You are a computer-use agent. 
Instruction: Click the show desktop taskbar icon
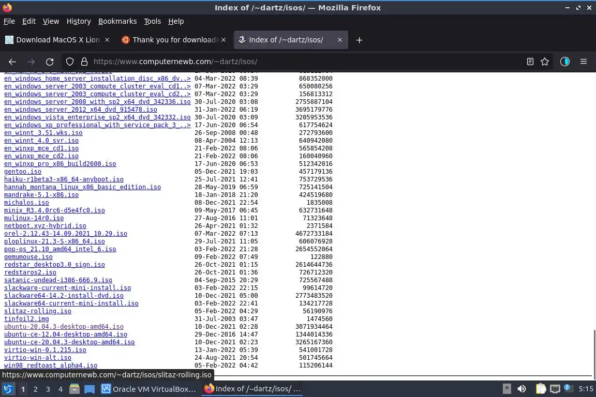90,389
